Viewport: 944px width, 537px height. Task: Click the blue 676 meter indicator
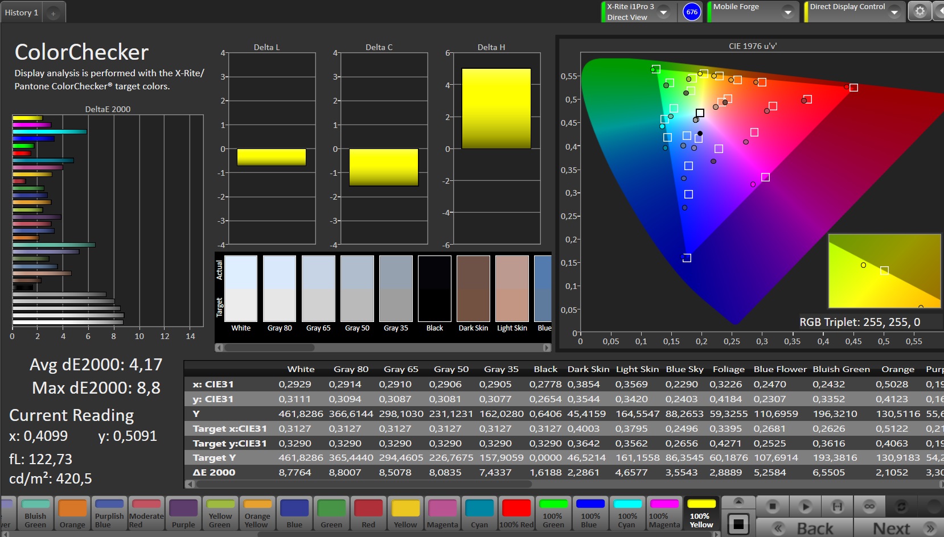(692, 12)
